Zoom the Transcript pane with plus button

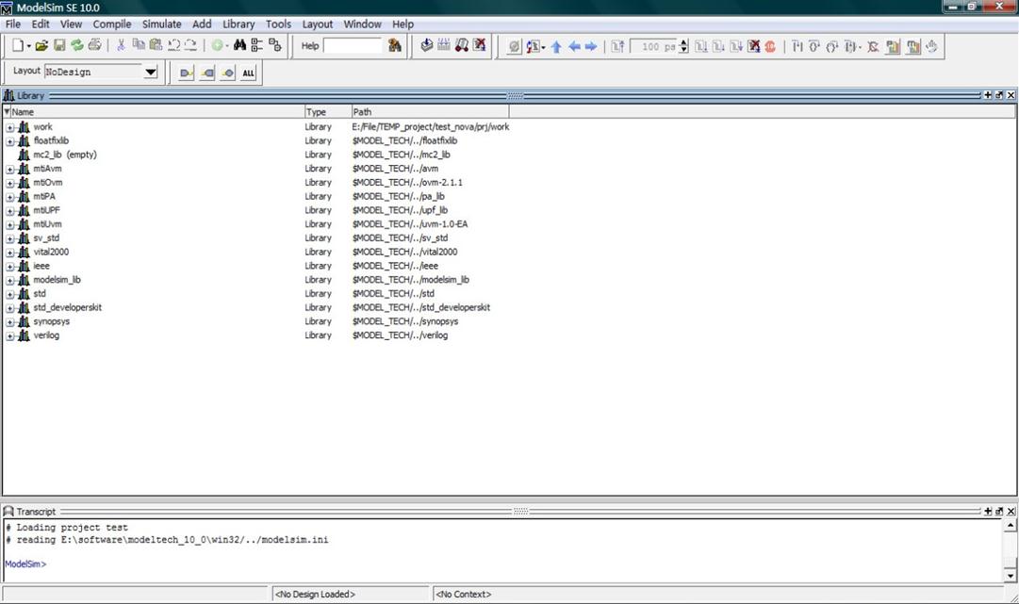(988, 511)
